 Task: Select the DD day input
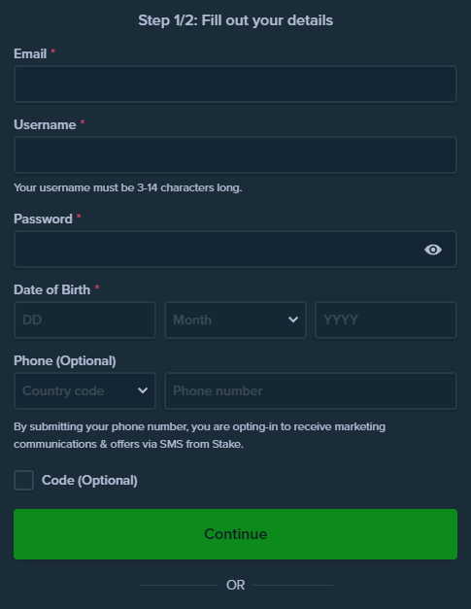(84, 320)
